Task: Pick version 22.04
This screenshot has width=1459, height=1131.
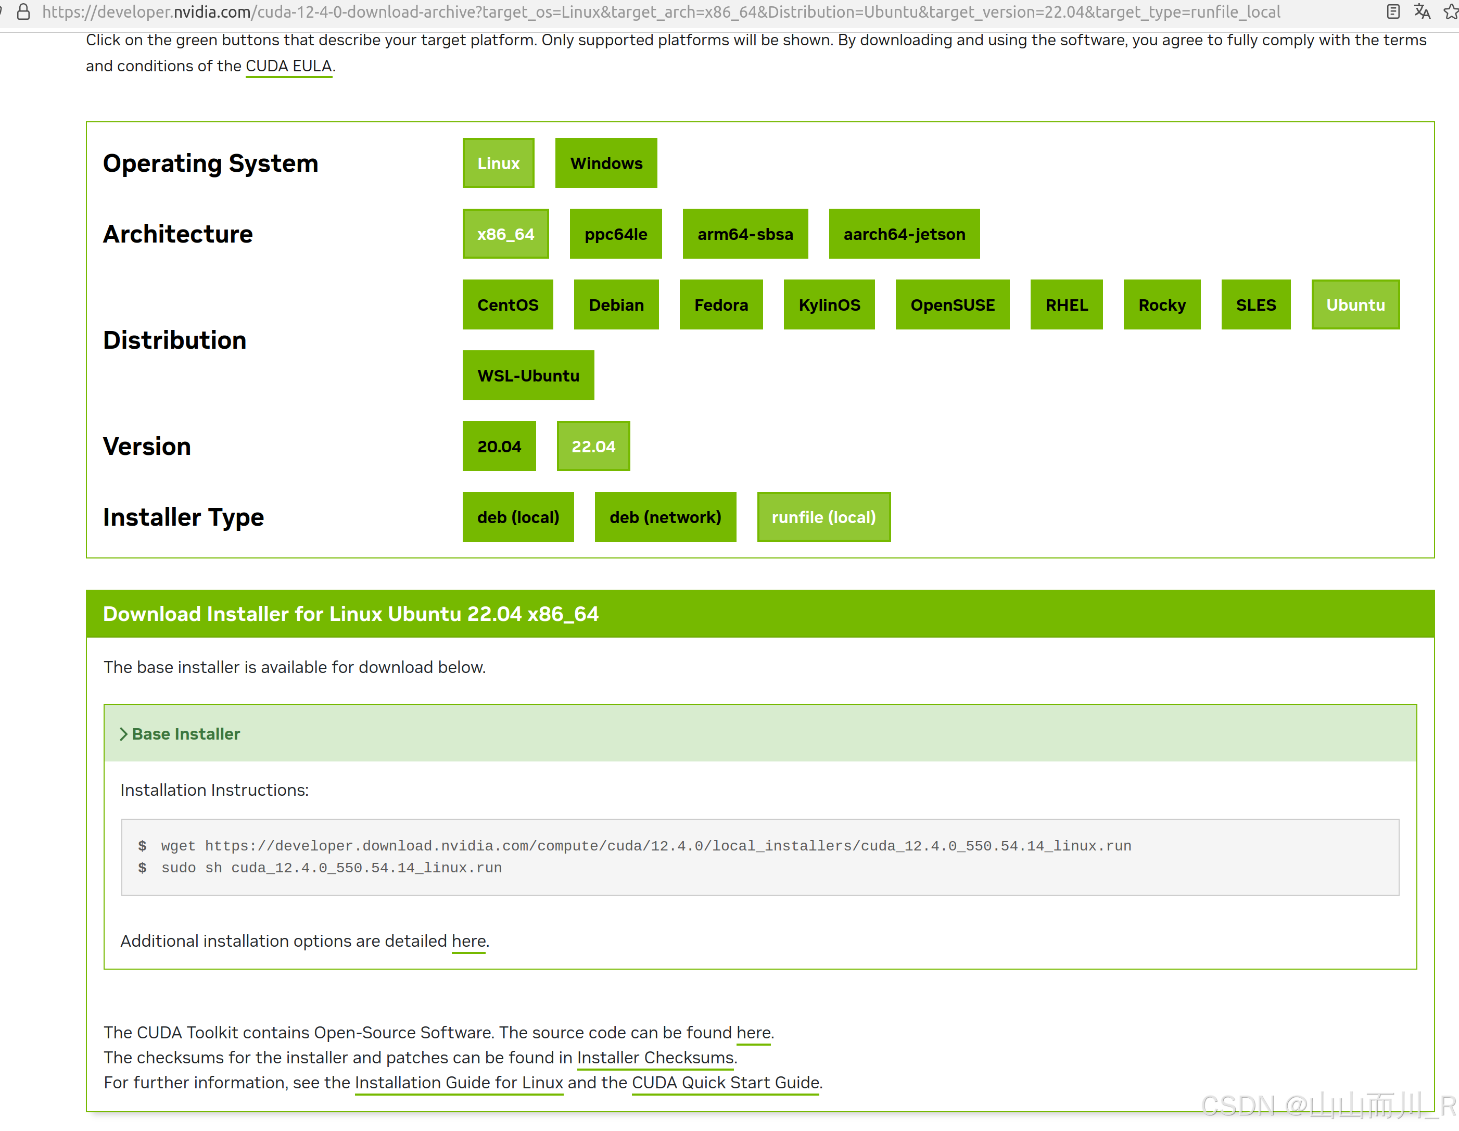Action: pyautogui.click(x=593, y=446)
